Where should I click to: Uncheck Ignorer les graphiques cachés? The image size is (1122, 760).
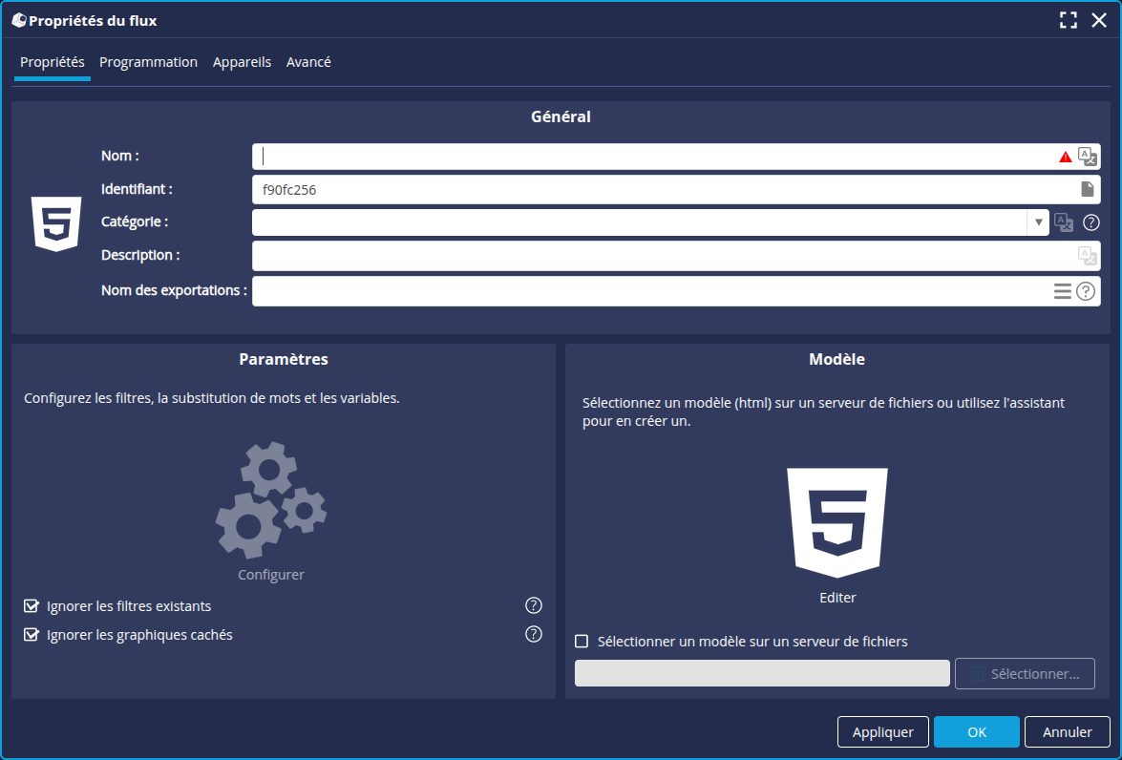(x=32, y=635)
